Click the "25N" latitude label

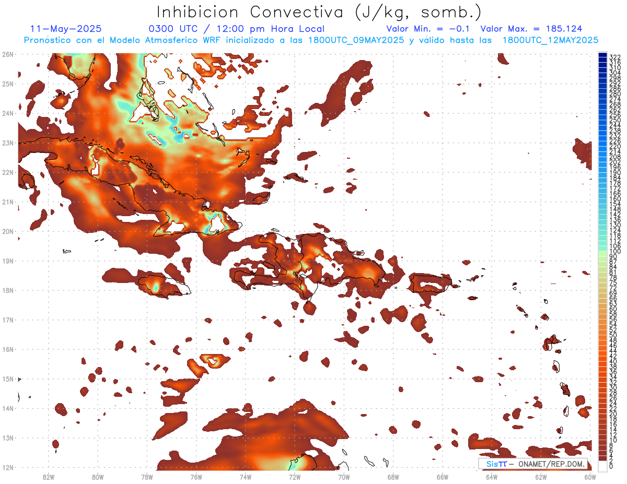(x=7, y=84)
